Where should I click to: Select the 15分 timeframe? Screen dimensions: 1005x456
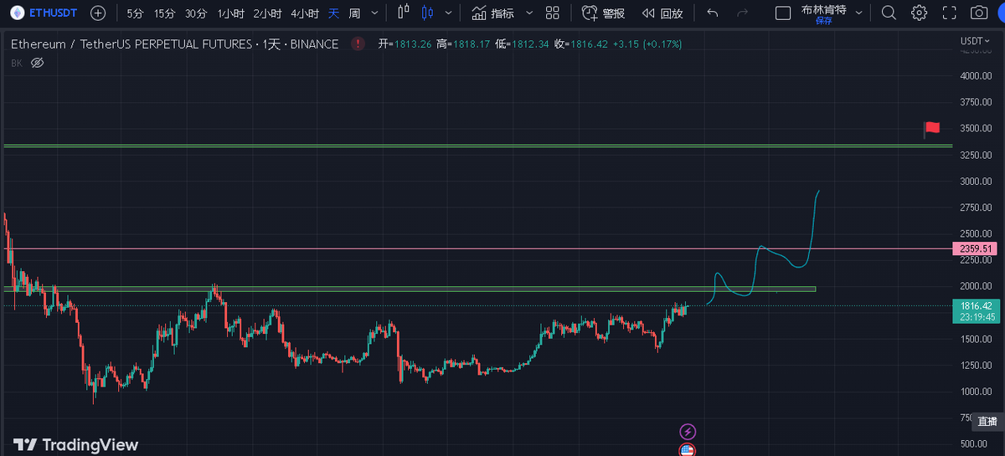[x=165, y=13]
